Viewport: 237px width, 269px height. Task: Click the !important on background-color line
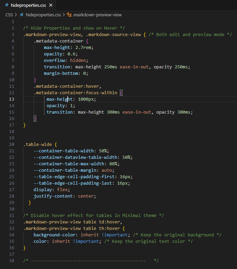point(115,235)
